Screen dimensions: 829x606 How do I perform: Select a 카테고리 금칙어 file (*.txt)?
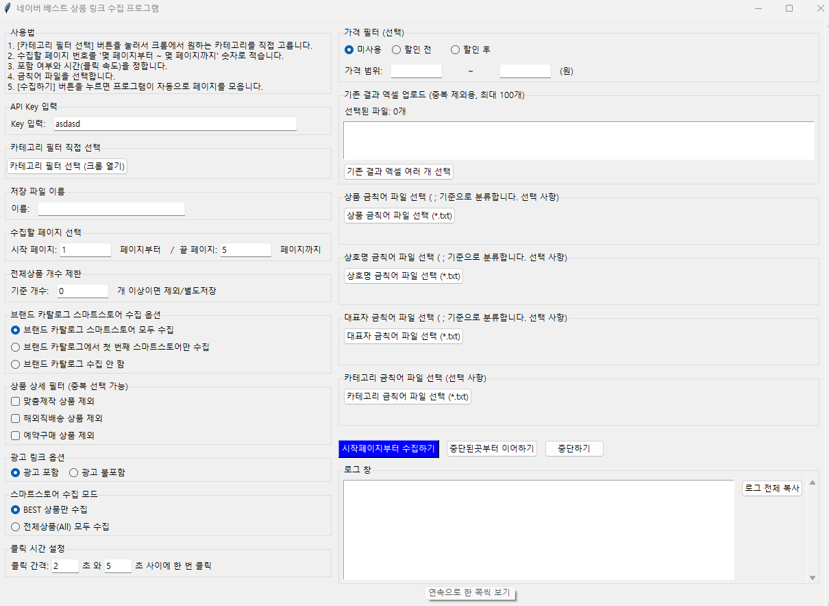pos(406,396)
